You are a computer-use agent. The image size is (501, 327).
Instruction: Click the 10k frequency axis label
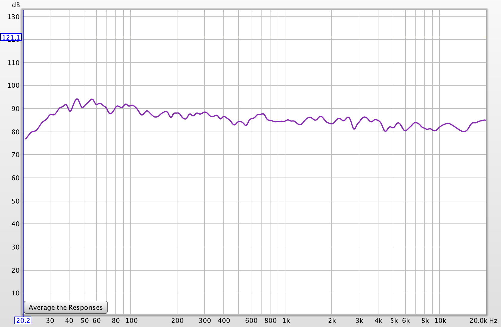pos(440,320)
